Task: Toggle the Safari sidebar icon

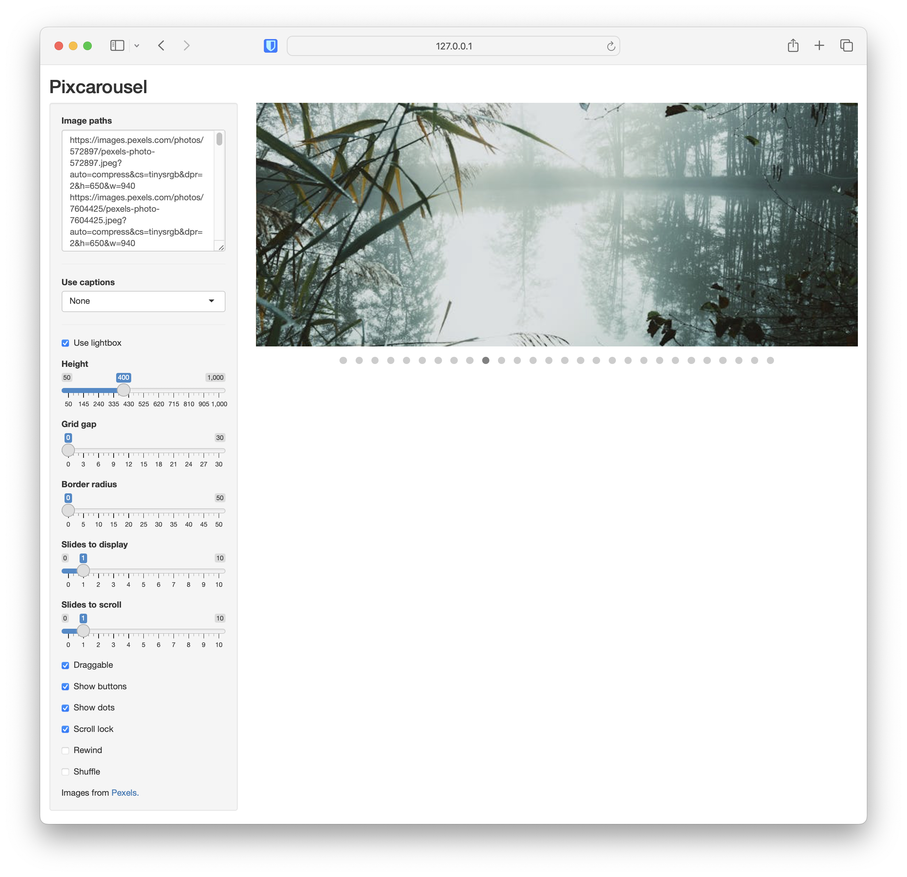Action: coord(117,45)
